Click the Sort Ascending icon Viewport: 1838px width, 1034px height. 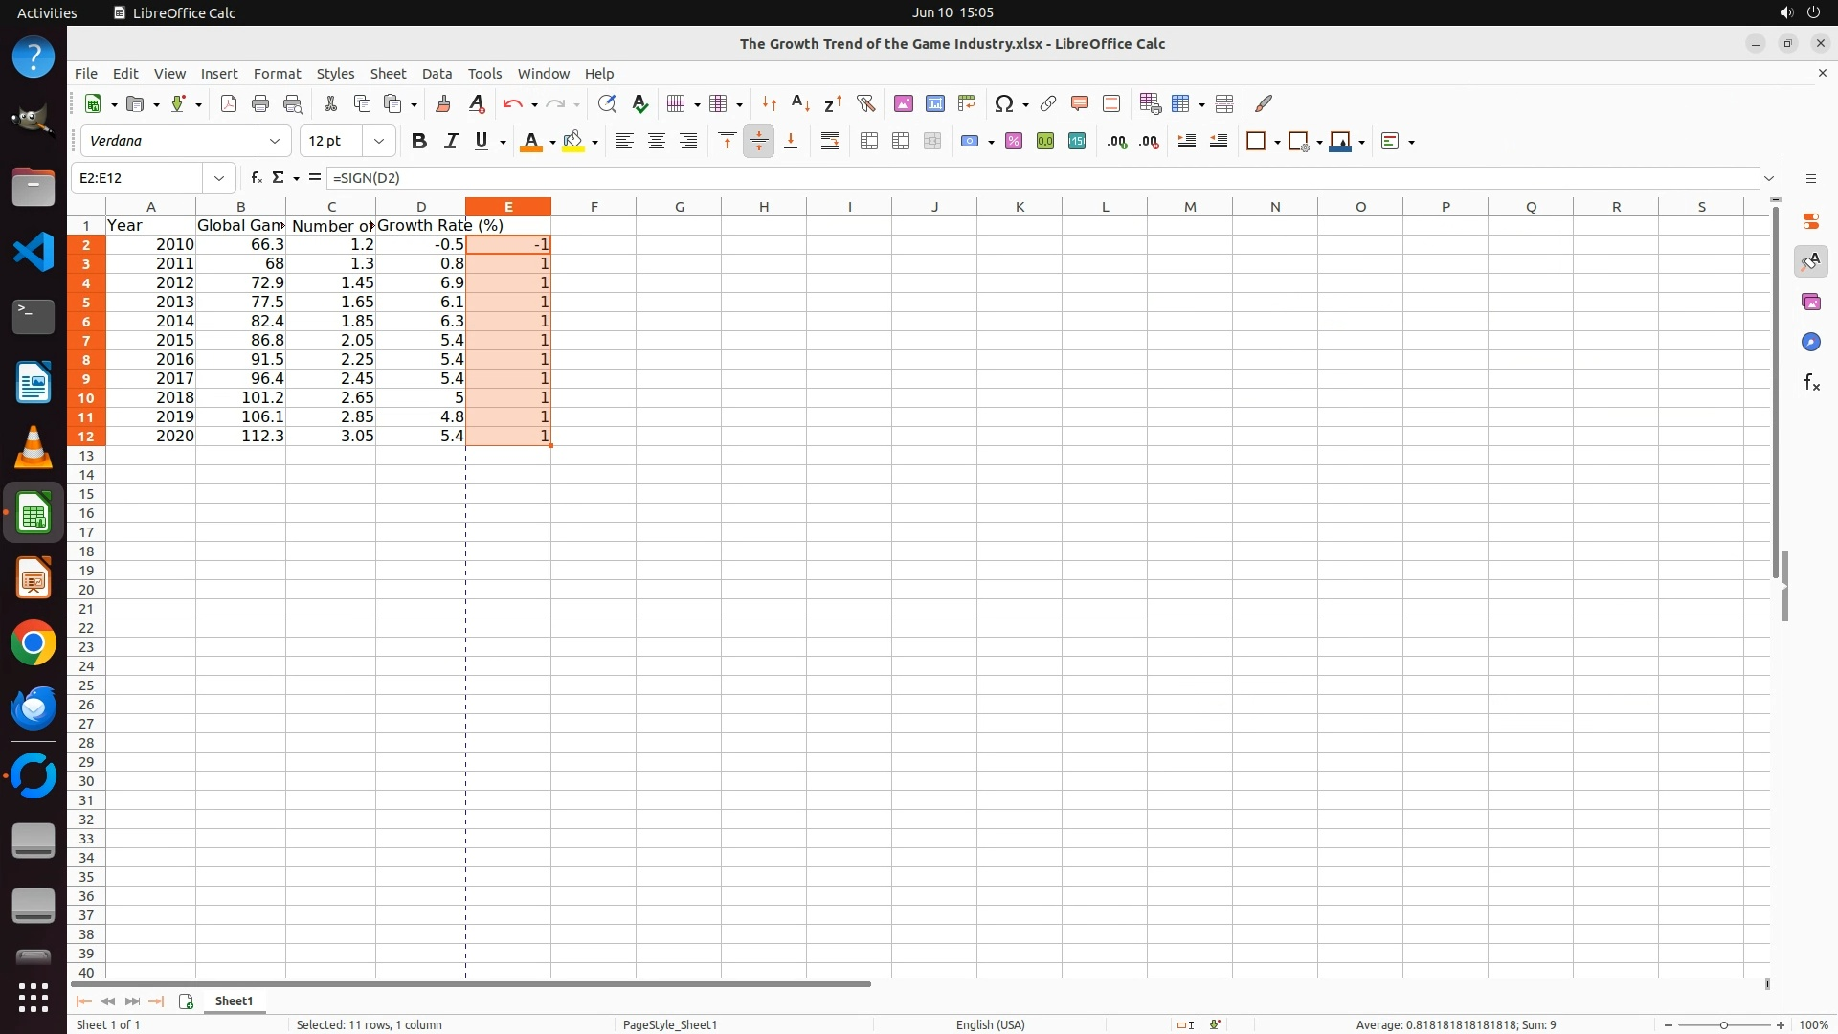pos(801,103)
